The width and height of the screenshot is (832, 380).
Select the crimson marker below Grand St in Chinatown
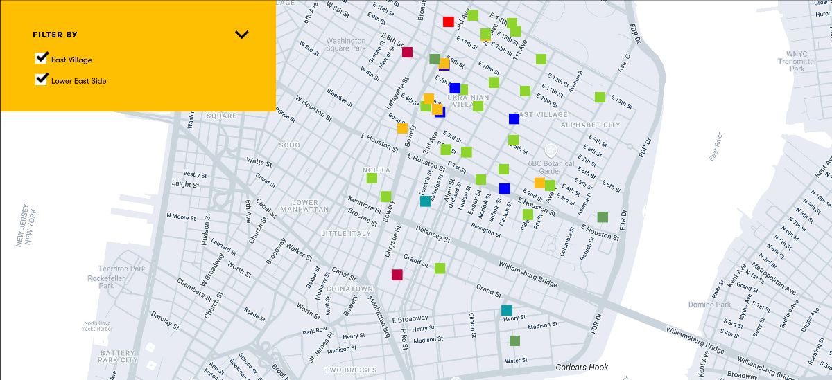click(x=397, y=275)
